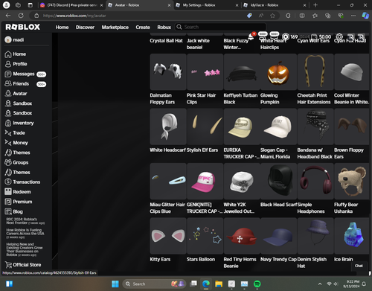Click the browser back arrow
Viewport: 372px width, 291px height.
8,16
